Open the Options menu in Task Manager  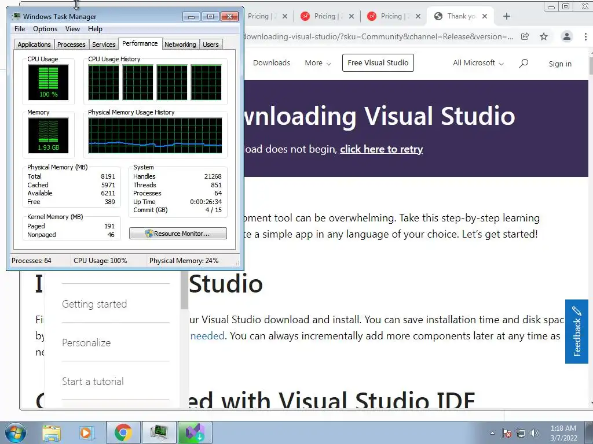tap(45, 29)
